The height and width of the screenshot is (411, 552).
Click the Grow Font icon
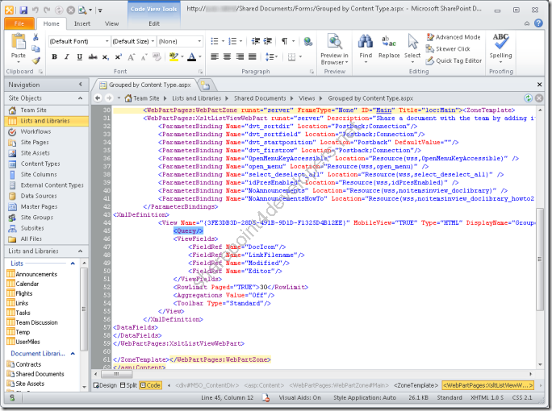[x=131, y=56]
